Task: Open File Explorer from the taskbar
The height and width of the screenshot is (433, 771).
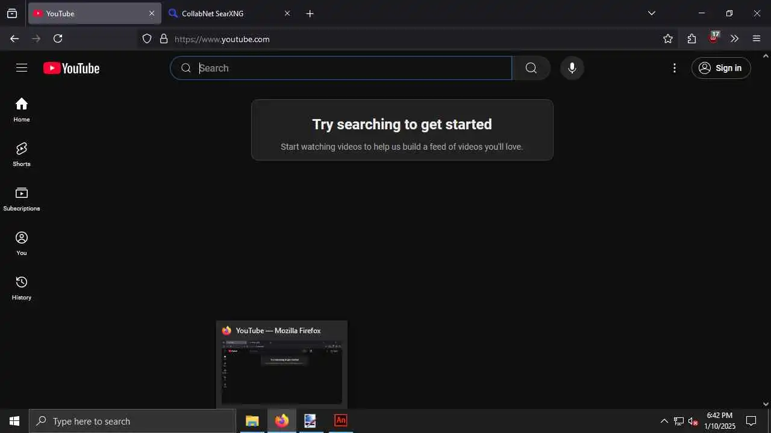Action: 252,421
